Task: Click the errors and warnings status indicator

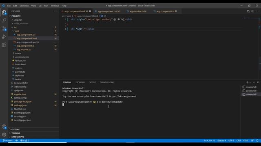Action: click(x=24, y=141)
